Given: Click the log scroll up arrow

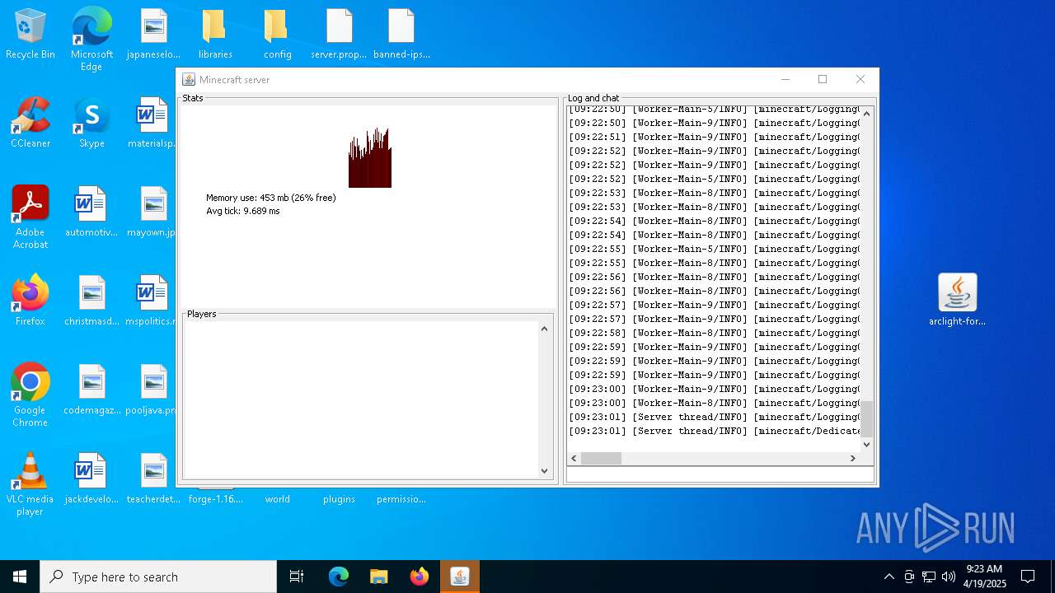Looking at the screenshot, I should pos(866,114).
